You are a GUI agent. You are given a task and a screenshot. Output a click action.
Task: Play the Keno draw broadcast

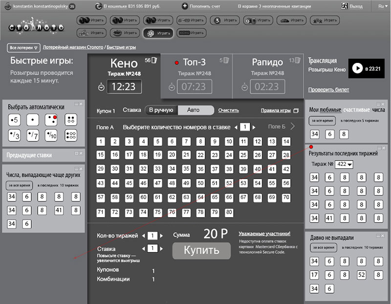point(357,69)
